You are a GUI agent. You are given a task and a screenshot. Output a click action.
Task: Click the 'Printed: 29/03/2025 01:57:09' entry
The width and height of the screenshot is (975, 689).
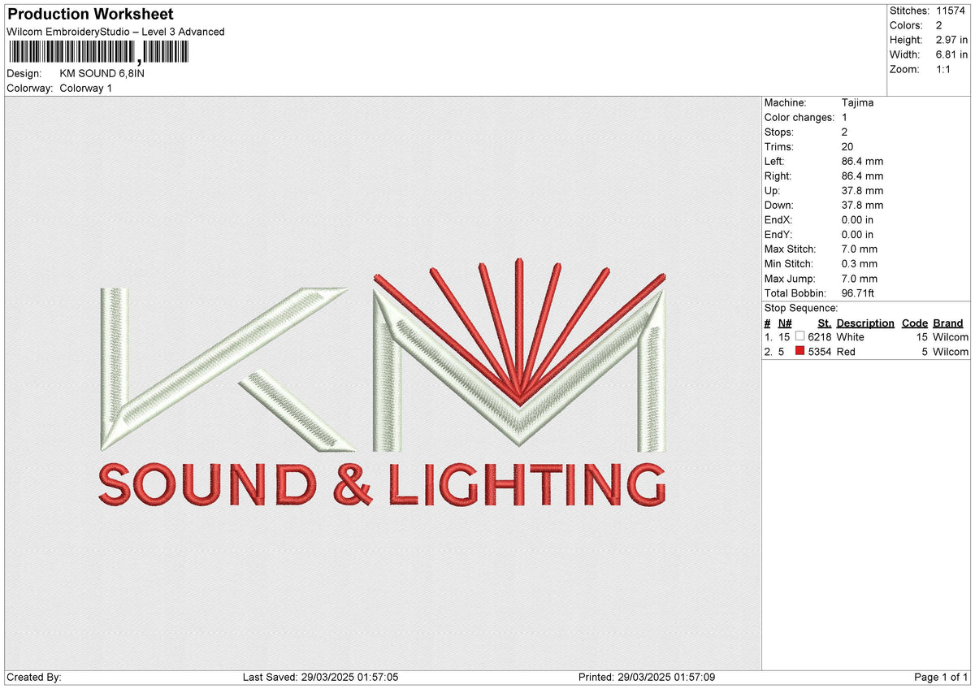647,678
